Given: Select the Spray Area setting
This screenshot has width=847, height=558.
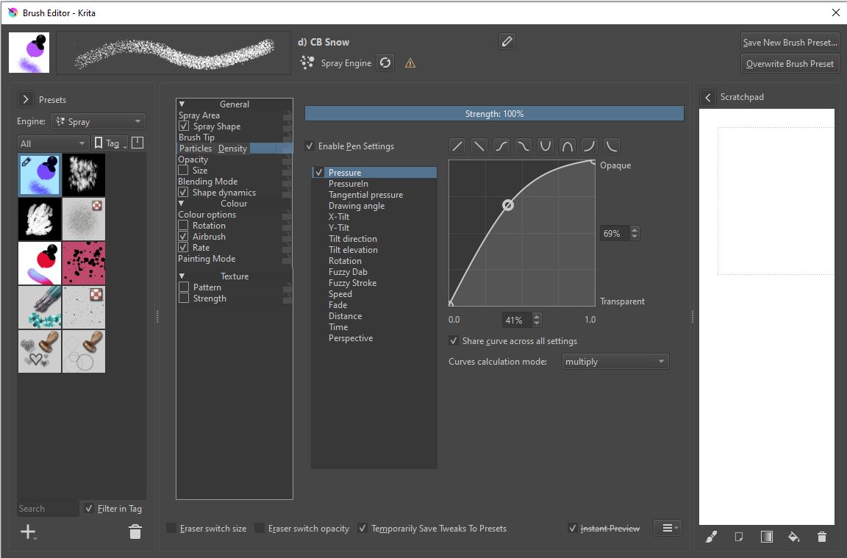Looking at the screenshot, I should [x=199, y=115].
